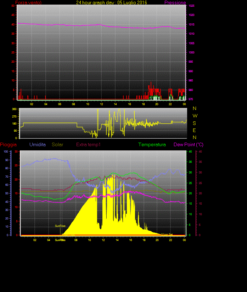
Task: Click the 'SunRise' marker text in lower graph
Action: click(60, 226)
